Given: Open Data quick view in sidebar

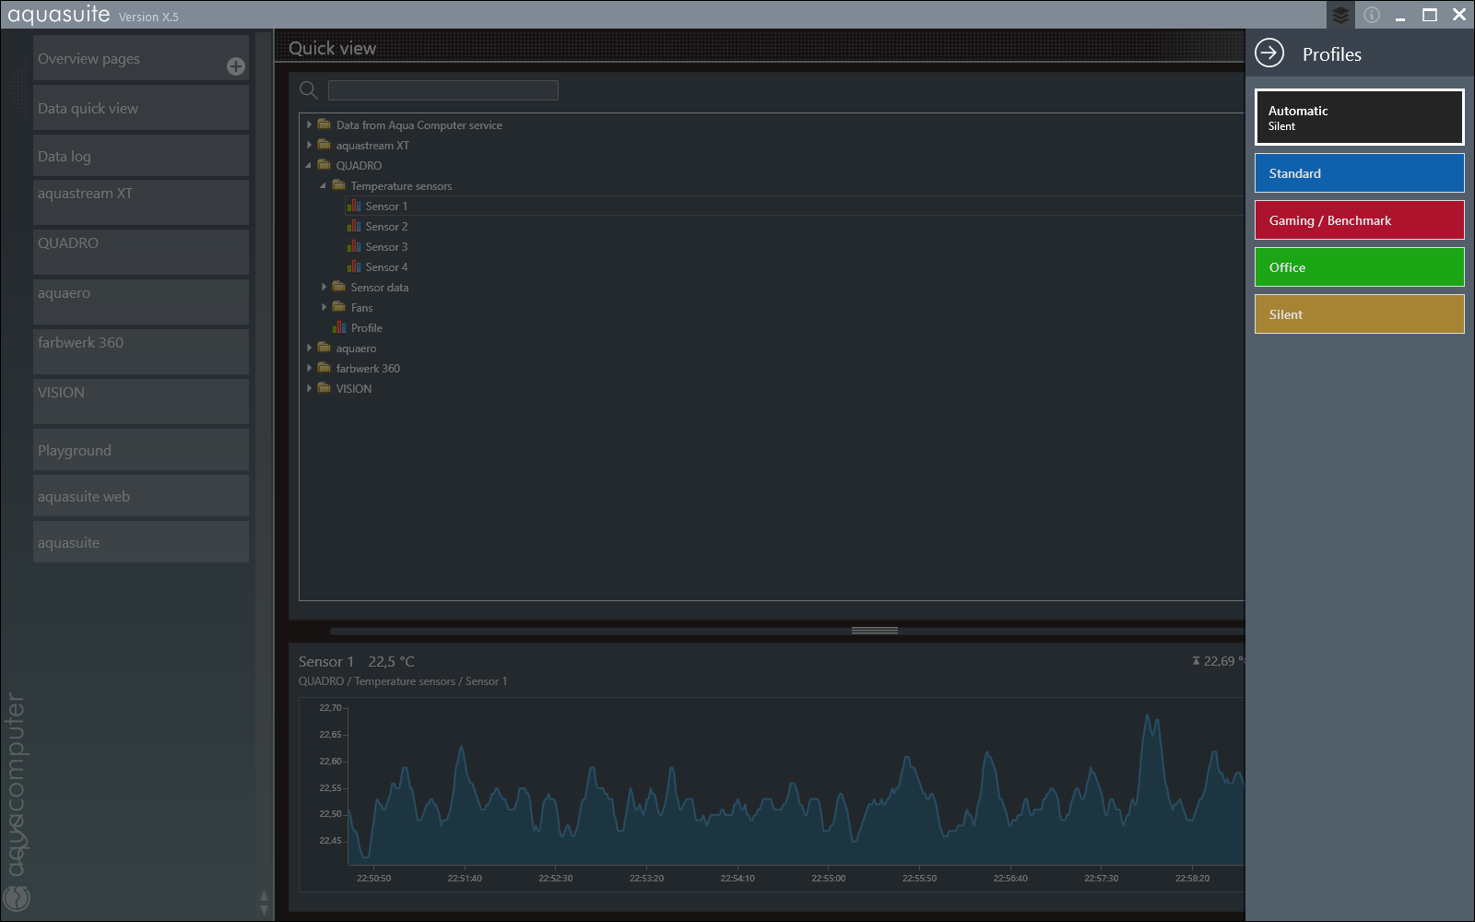Looking at the screenshot, I should pyautogui.click(x=141, y=108).
